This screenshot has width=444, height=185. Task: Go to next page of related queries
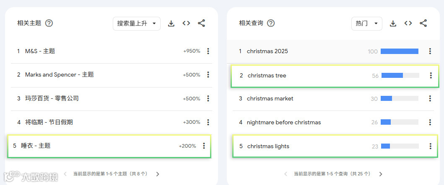click(381, 174)
